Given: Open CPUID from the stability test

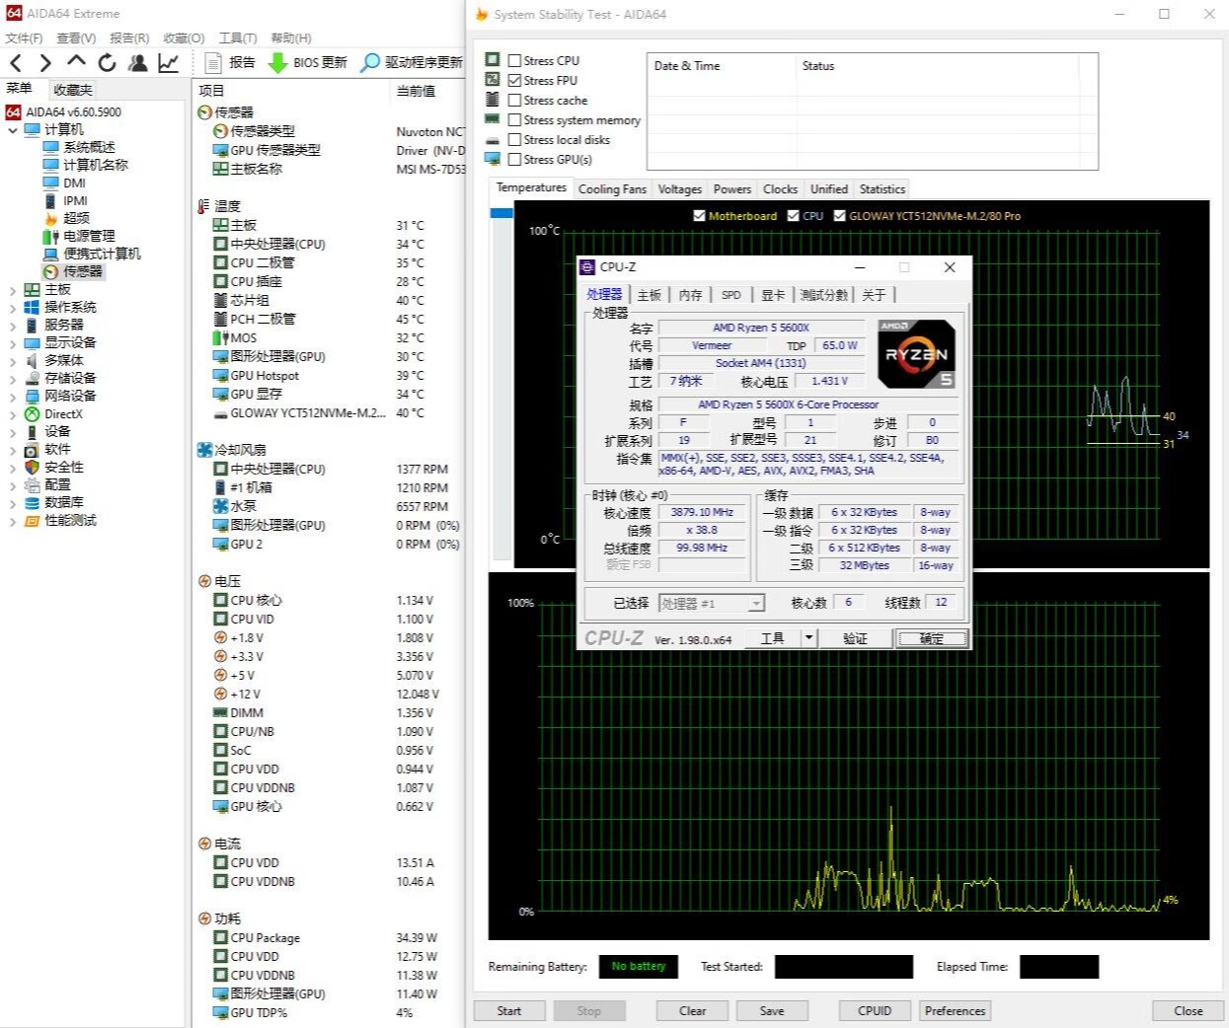Looking at the screenshot, I should [875, 1010].
